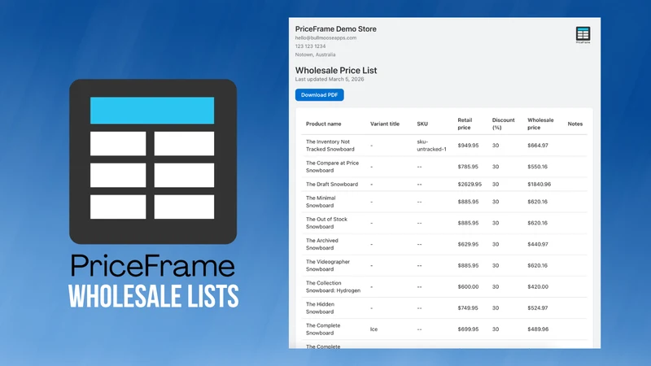Click the sku-untracked-1 SKU cell

click(432, 146)
